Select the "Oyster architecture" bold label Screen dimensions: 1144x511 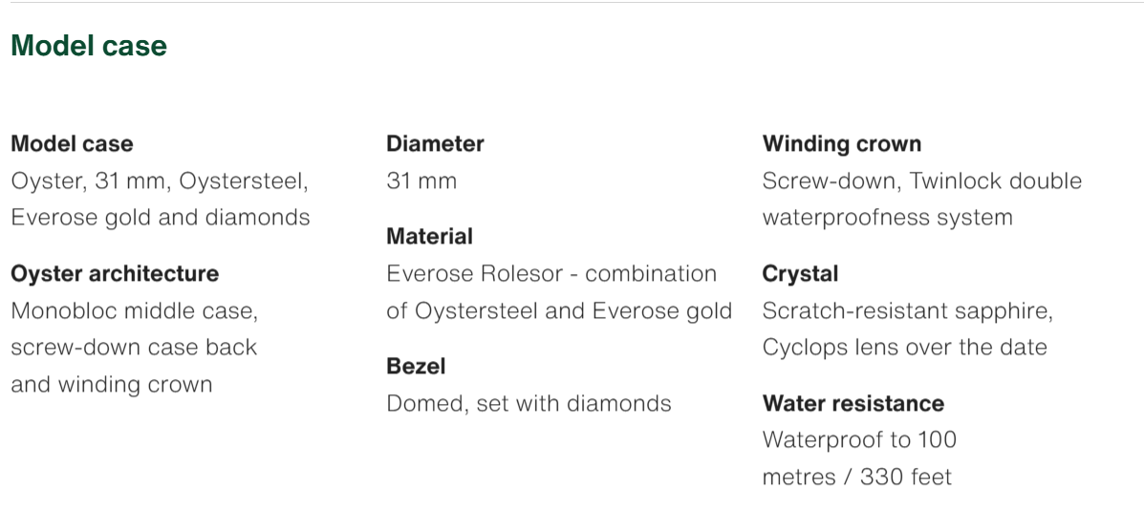(115, 274)
